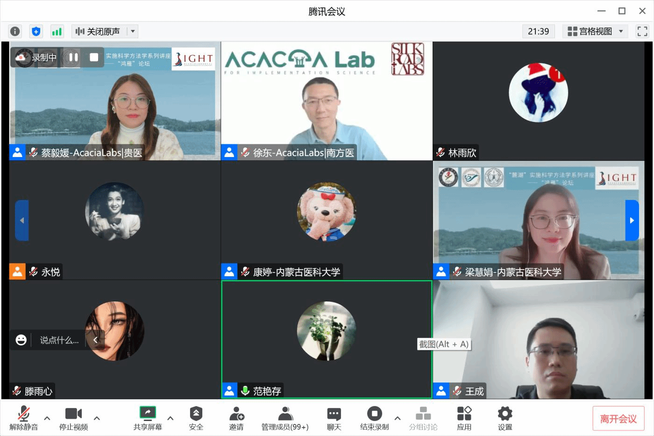Stop video (停止视频) camera toggle
This screenshot has height=436, width=654.
[x=73, y=418]
